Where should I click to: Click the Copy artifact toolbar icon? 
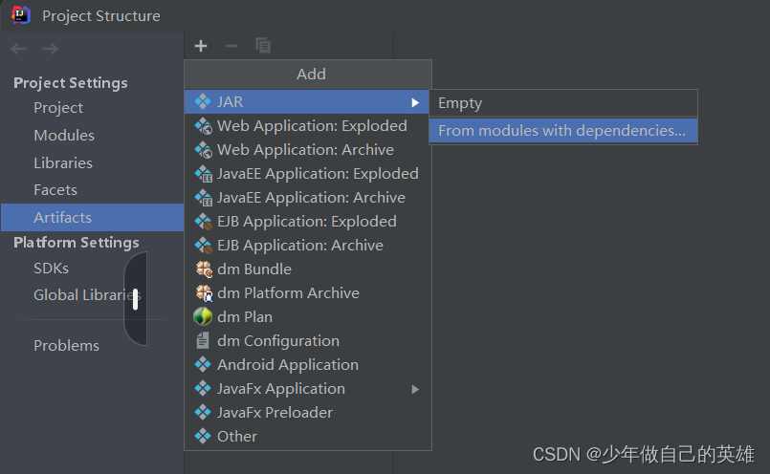click(263, 46)
